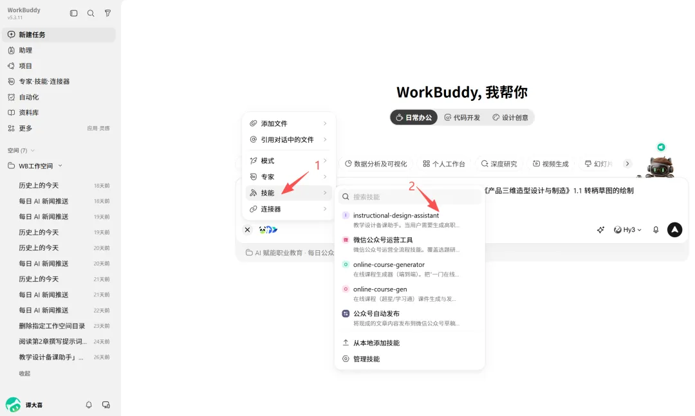Open the 连接器 submenu
Viewport: 695px width, 416px height.
click(288, 209)
